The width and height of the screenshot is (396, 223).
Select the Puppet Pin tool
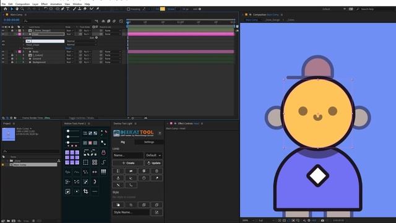coord(98,9)
